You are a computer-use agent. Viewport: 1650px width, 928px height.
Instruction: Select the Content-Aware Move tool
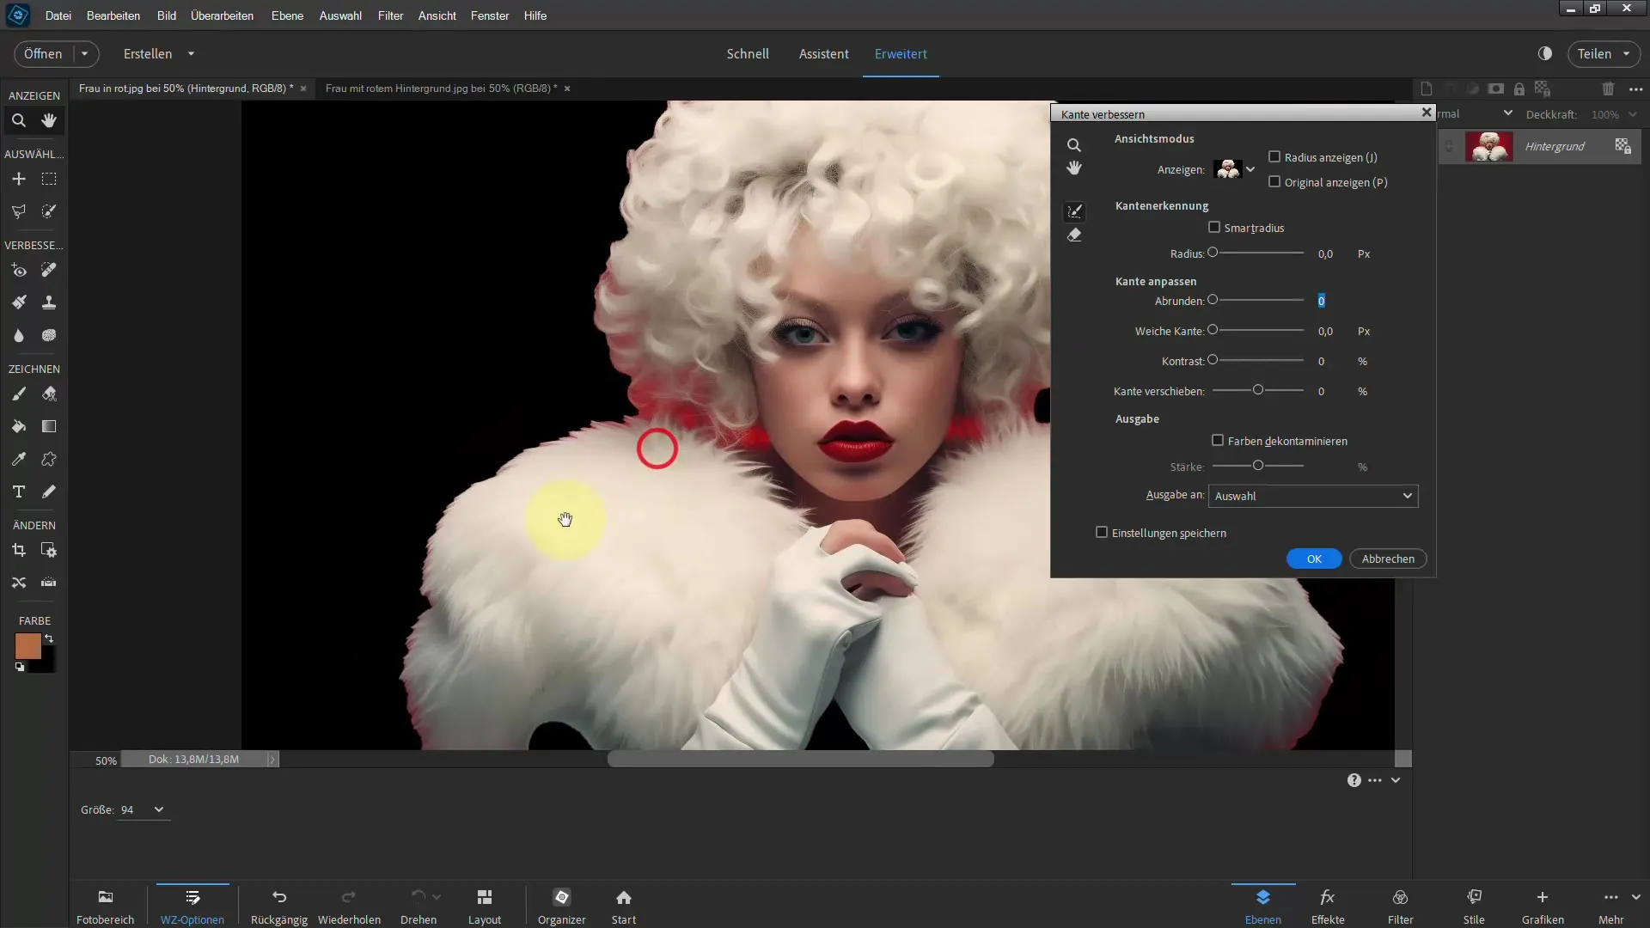coord(19,583)
